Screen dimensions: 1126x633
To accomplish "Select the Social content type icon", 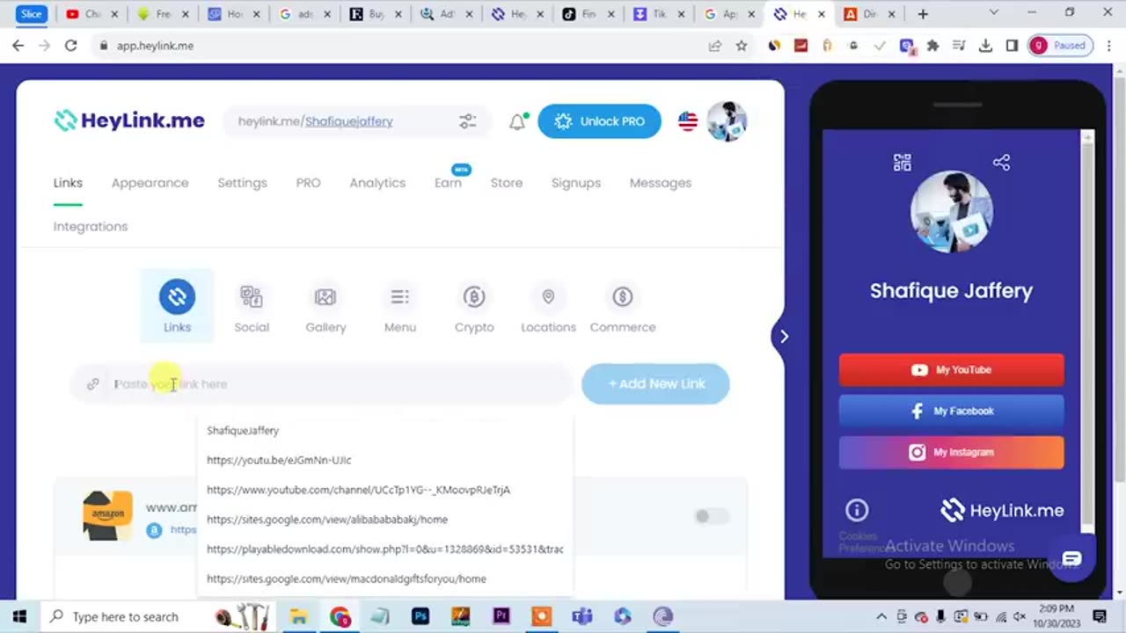I will [x=252, y=297].
